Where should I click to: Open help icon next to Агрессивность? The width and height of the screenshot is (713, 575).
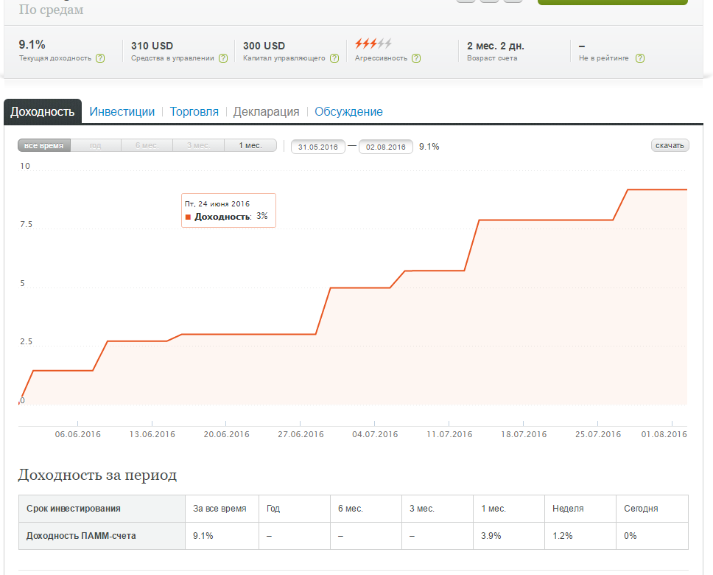pyautogui.click(x=416, y=58)
